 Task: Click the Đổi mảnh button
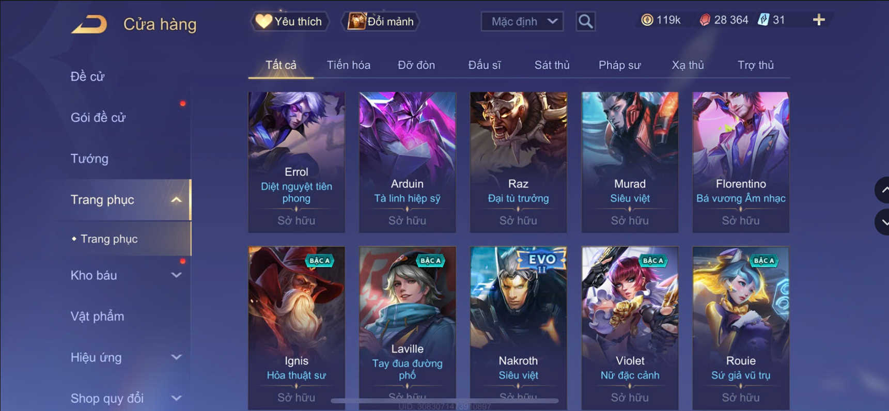[x=381, y=21]
